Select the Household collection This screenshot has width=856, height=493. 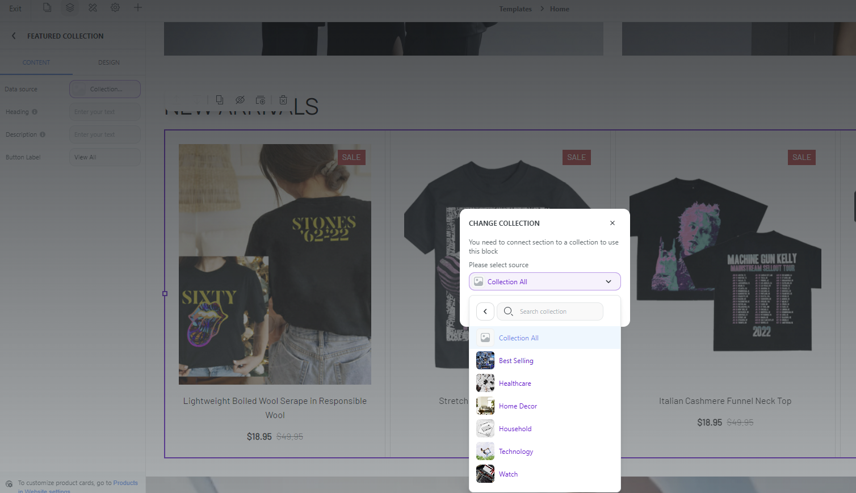pyautogui.click(x=545, y=428)
